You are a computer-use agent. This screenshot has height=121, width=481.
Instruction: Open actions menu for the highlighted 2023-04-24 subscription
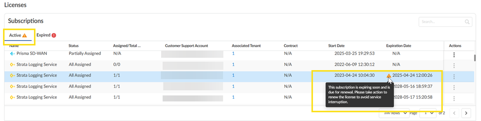(454, 77)
